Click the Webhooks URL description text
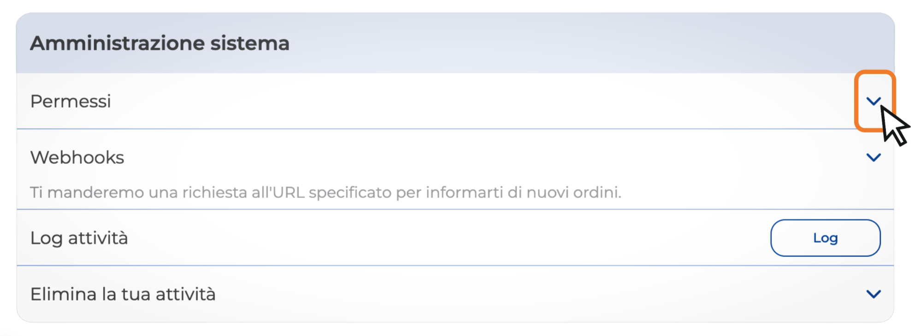Viewport: 921px width, 336px height. (x=325, y=192)
